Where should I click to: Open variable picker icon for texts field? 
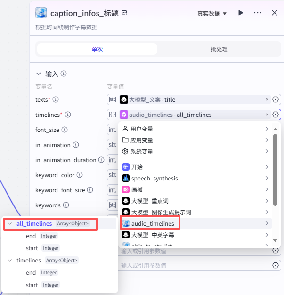pos(276,99)
